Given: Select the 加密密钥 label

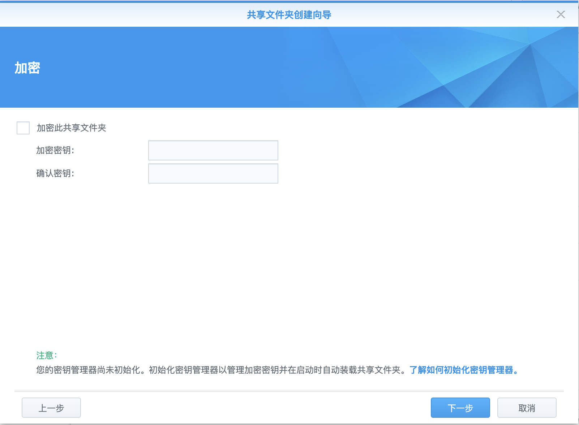Looking at the screenshot, I should [55, 150].
